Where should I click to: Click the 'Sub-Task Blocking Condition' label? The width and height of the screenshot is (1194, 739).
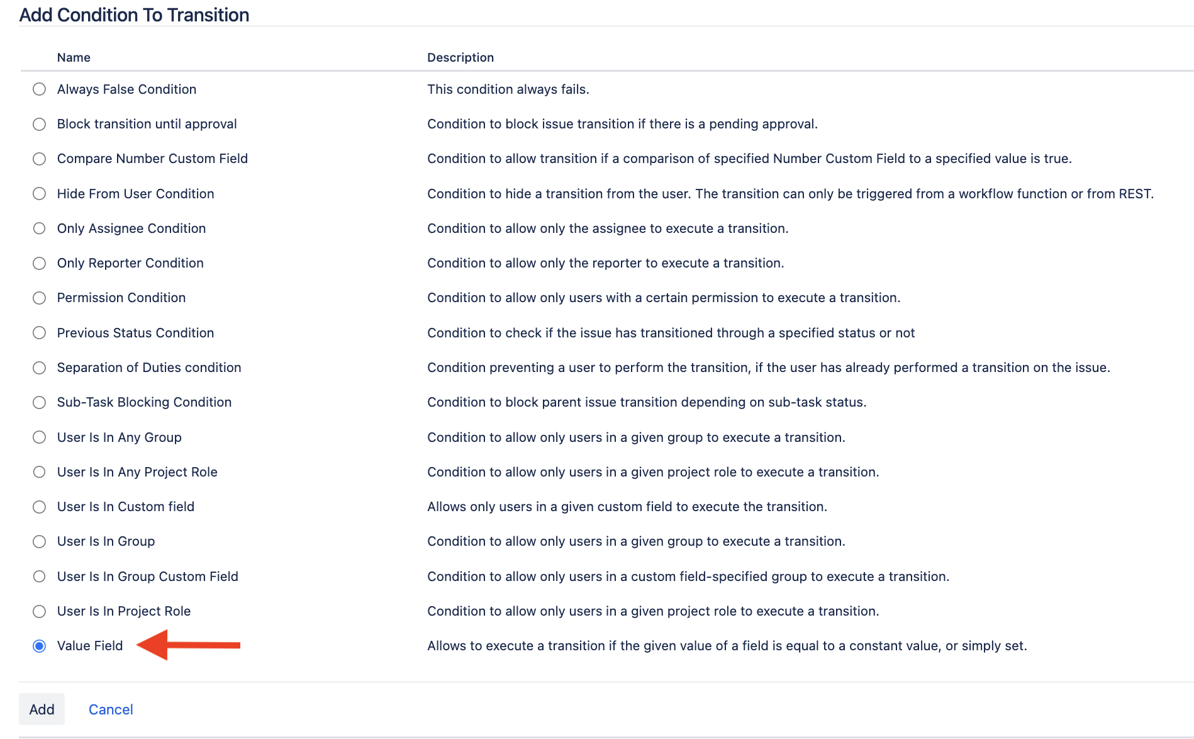(x=144, y=402)
